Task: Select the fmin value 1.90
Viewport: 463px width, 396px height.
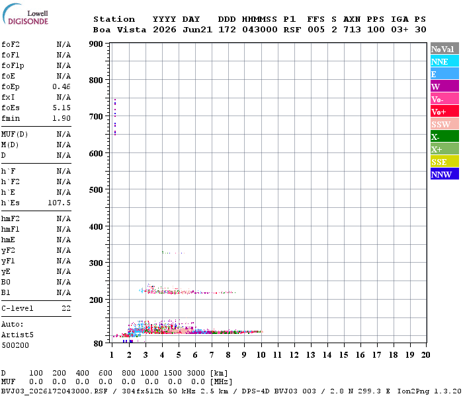Action: point(62,118)
